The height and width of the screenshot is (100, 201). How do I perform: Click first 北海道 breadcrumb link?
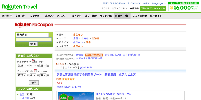(85, 38)
